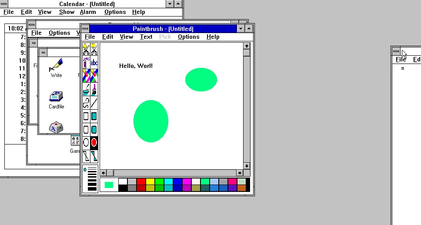Select the Pick rectangular cutout tool
421x225 pixels.
[x=94, y=49]
